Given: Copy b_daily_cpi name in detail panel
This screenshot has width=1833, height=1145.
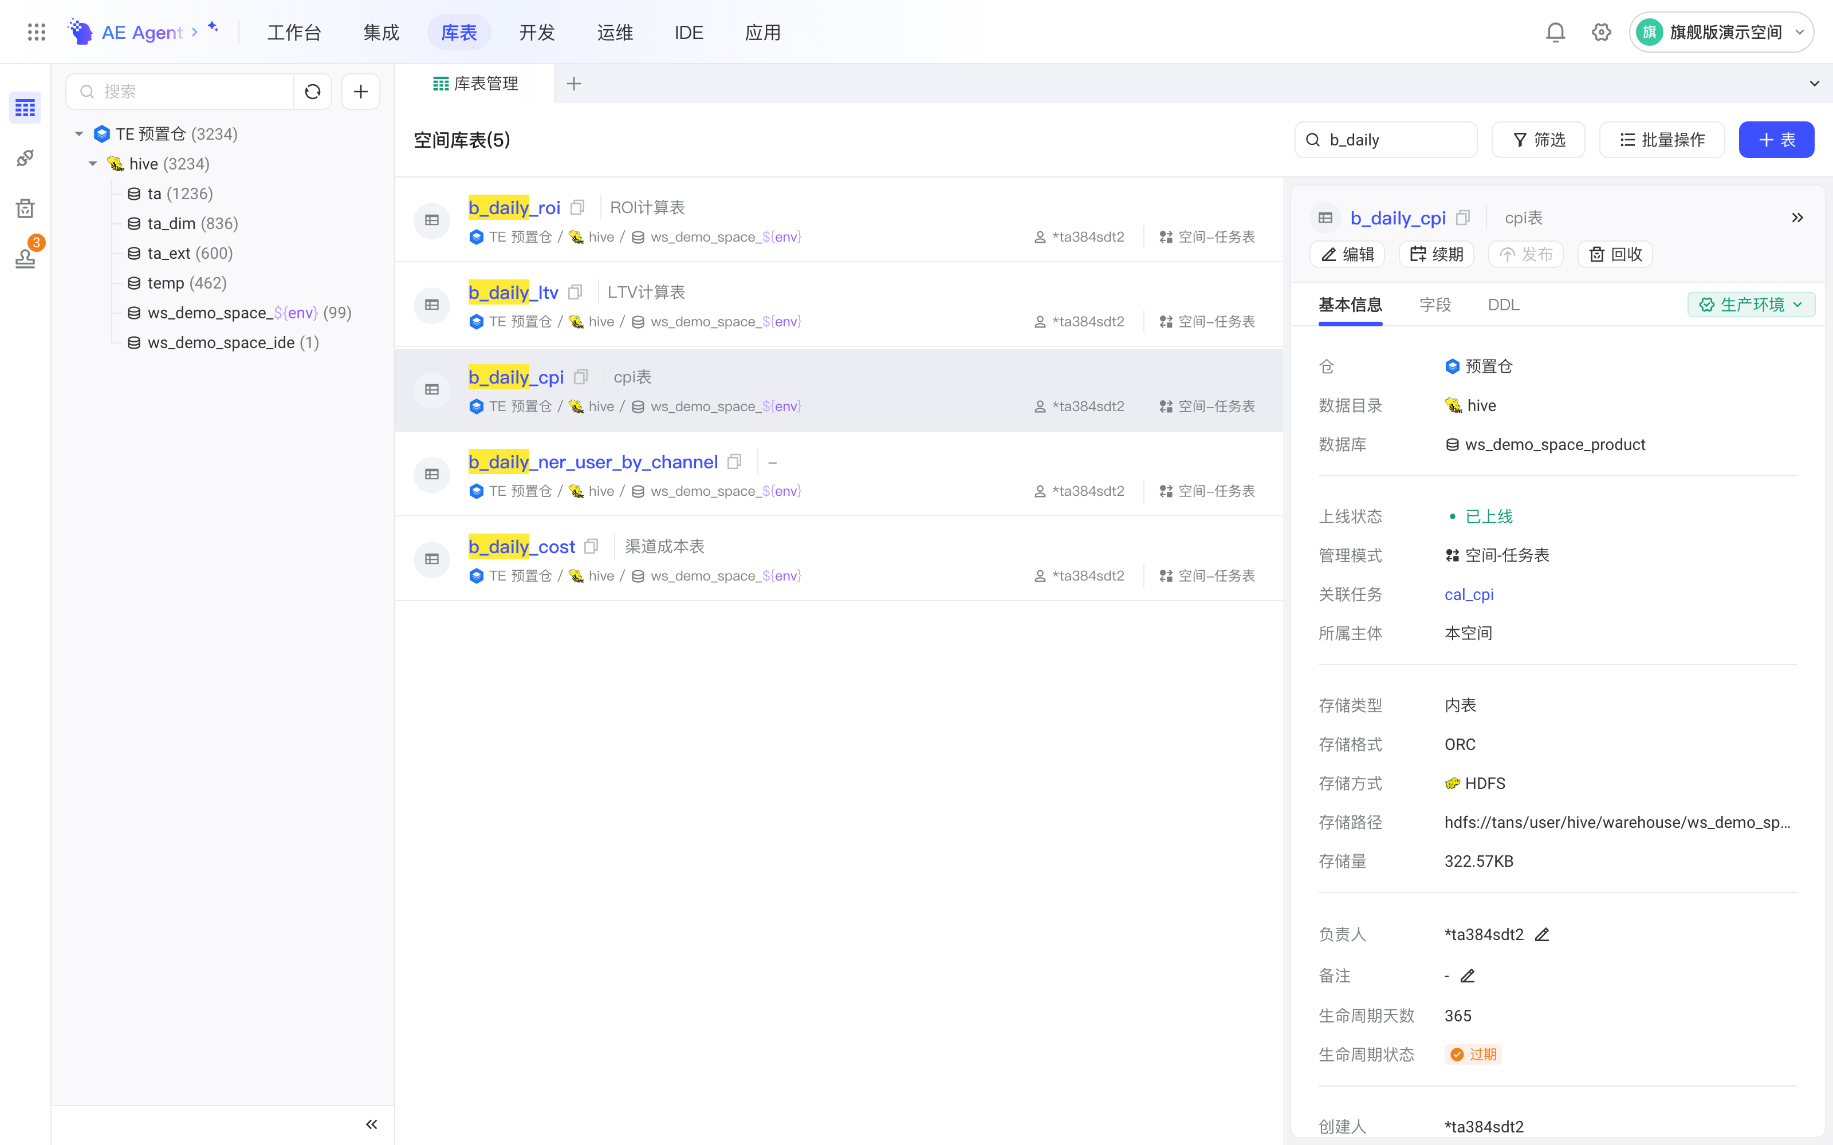Looking at the screenshot, I should [x=1462, y=218].
